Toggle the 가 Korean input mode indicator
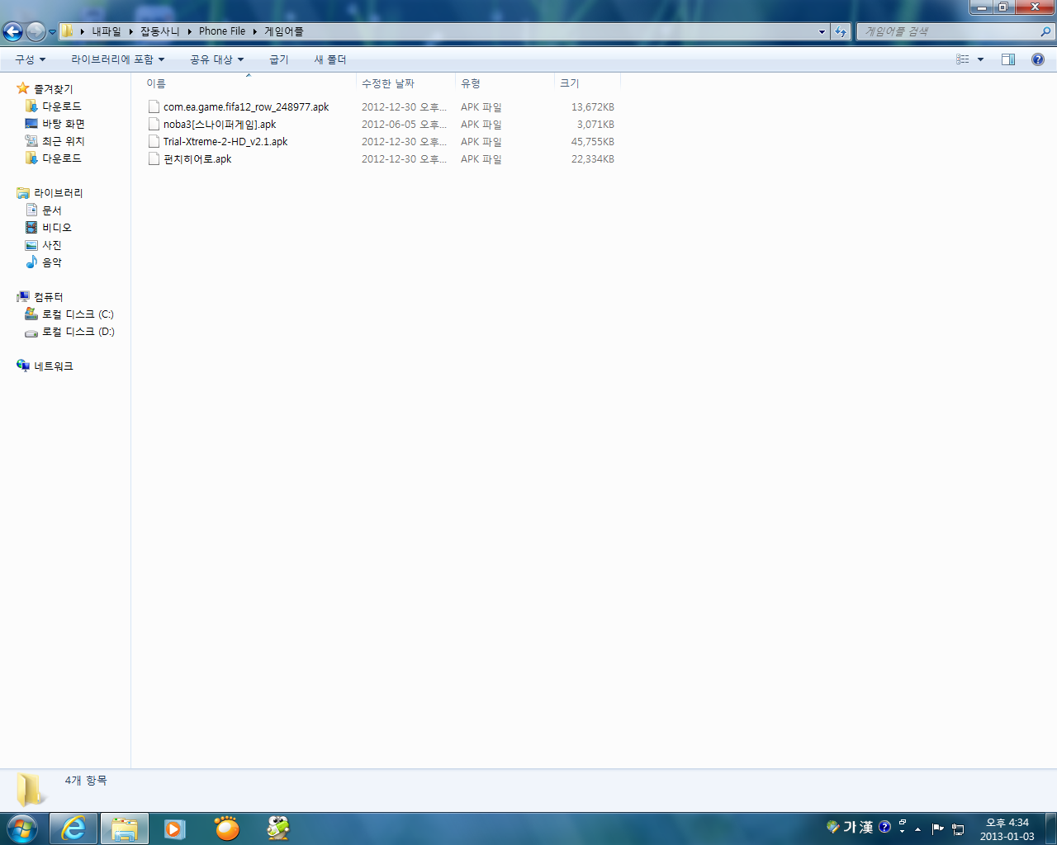 pos(849,827)
